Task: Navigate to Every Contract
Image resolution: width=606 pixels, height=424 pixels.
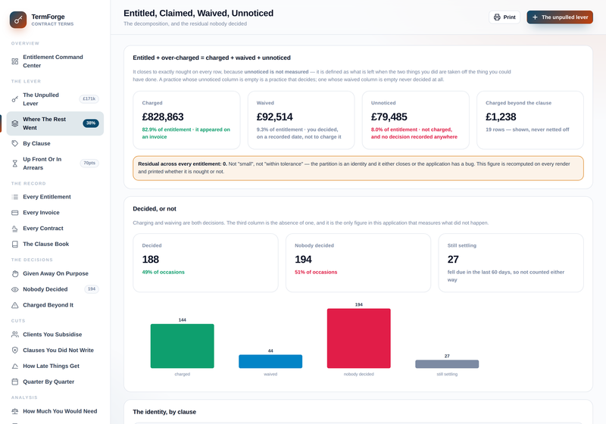Action: (55, 229)
